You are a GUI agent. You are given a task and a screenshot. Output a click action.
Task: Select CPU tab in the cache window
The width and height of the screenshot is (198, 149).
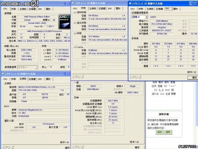pos(75,8)
